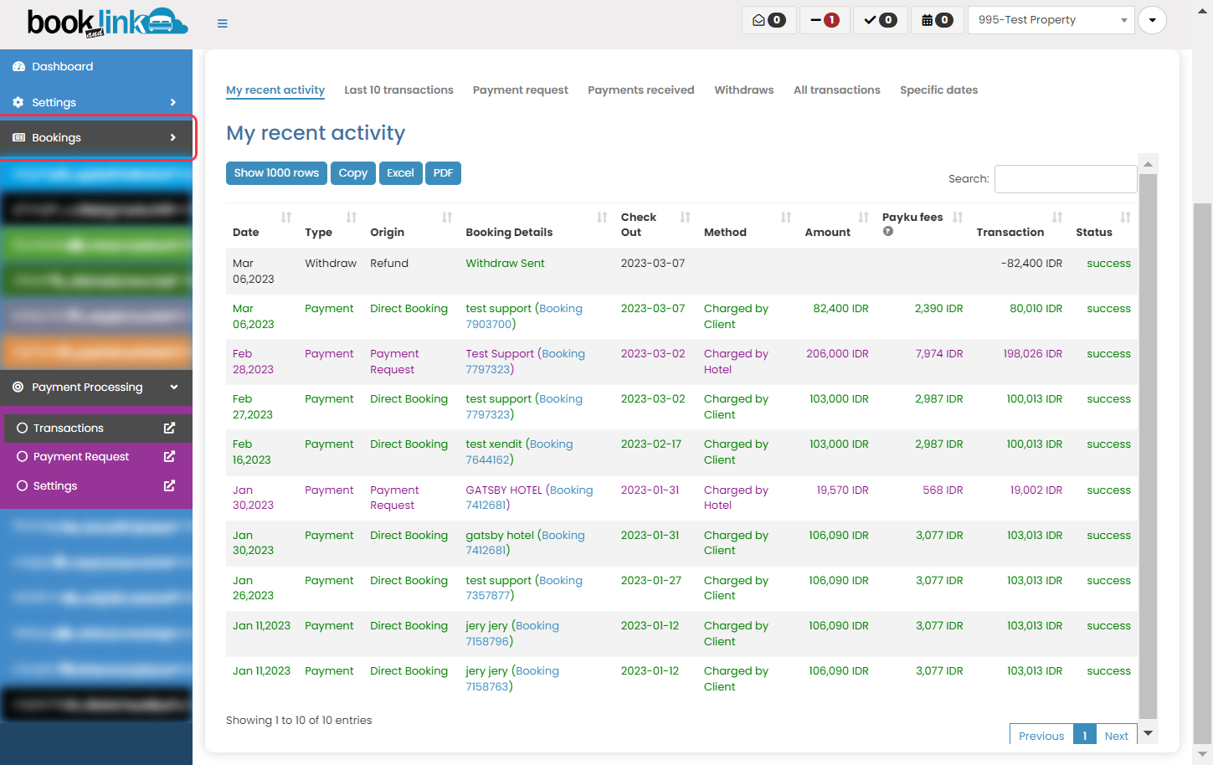The height and width of the screenshot is (765, 1213).
Task: Open Test Support Booking 7797323 Payment Request row link
Action: (x=526, y=362)
